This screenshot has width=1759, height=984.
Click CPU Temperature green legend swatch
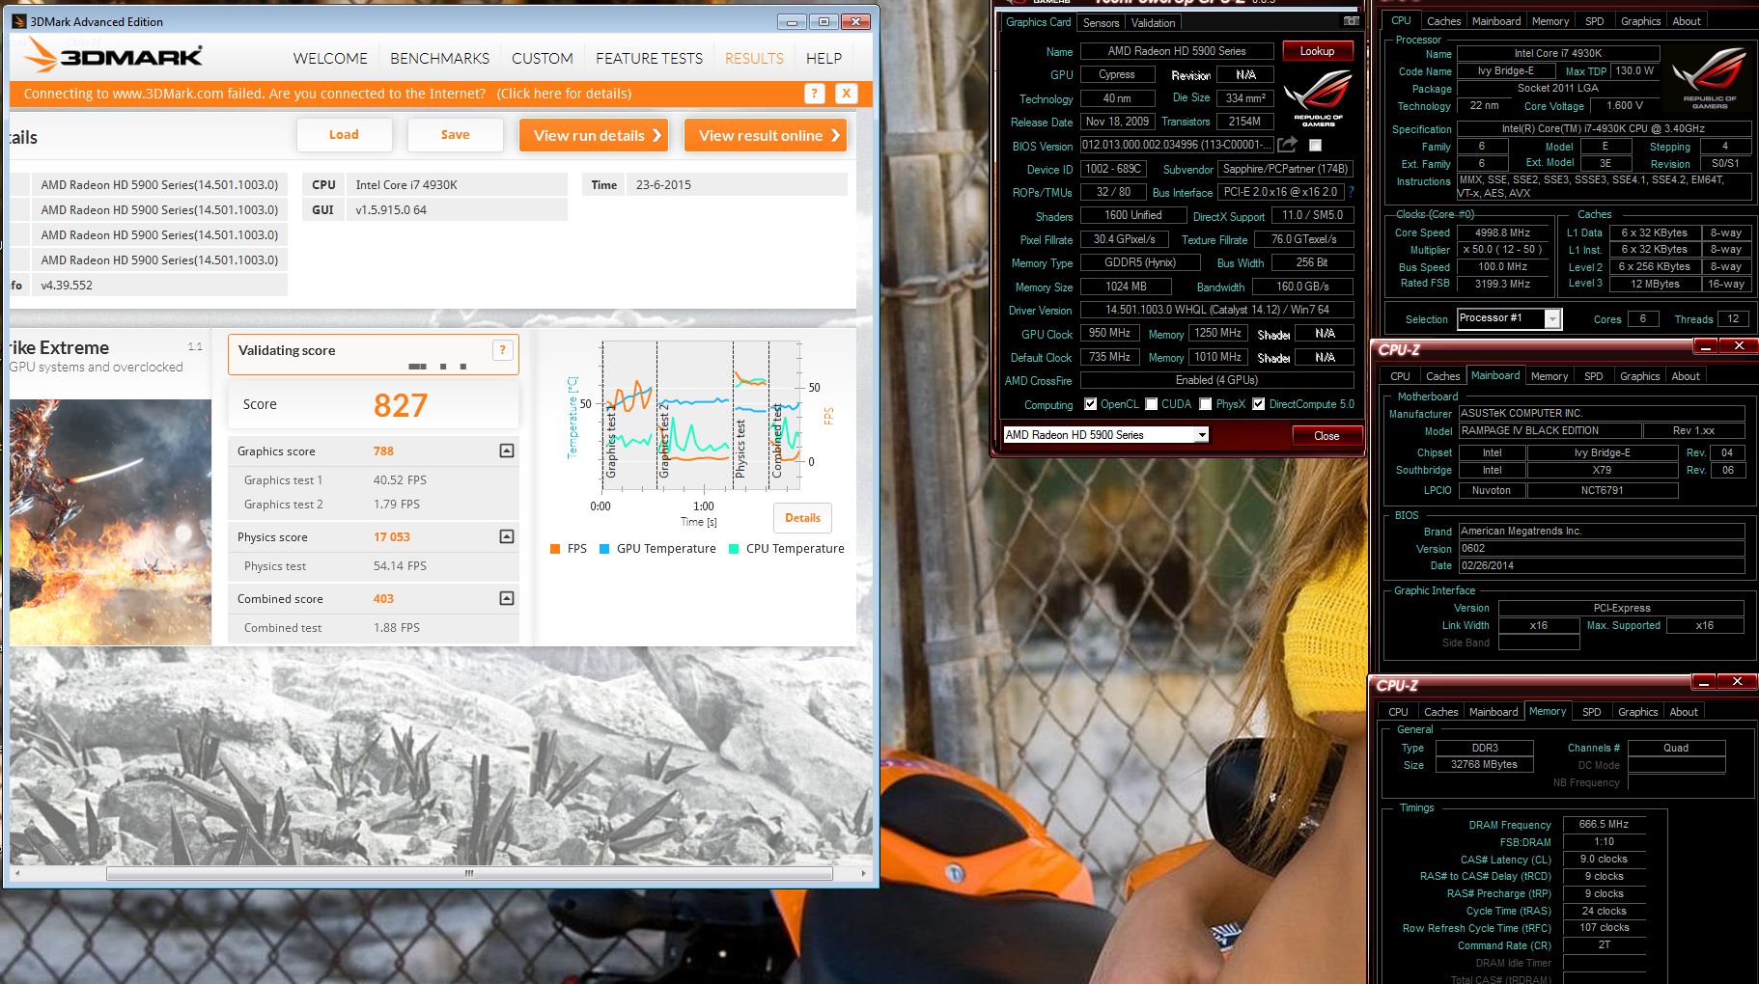pos(734,549)
